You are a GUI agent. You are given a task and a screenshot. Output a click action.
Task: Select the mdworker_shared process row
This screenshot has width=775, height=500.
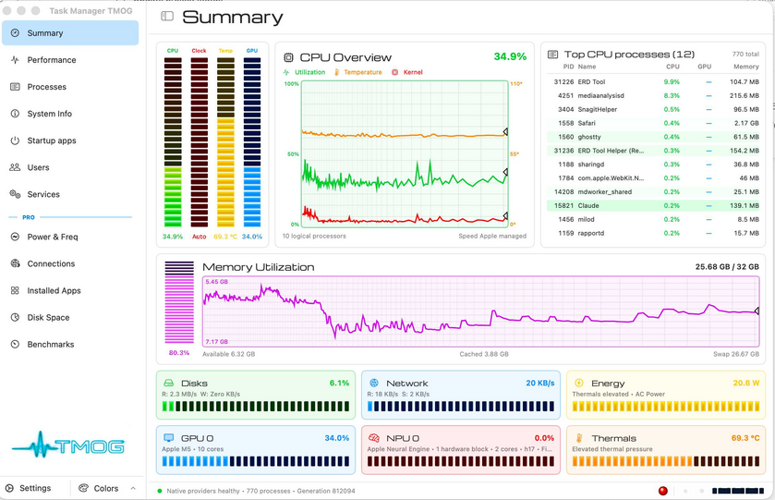coord(653,192)
